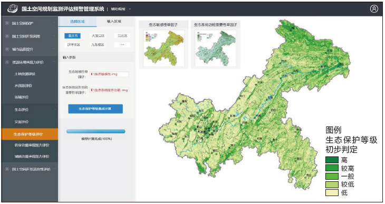The height and width of the screenshot is (204, 385).
Task: Select the highlighted 生态保护等级评价 item
Action: [x=30, y=134]
